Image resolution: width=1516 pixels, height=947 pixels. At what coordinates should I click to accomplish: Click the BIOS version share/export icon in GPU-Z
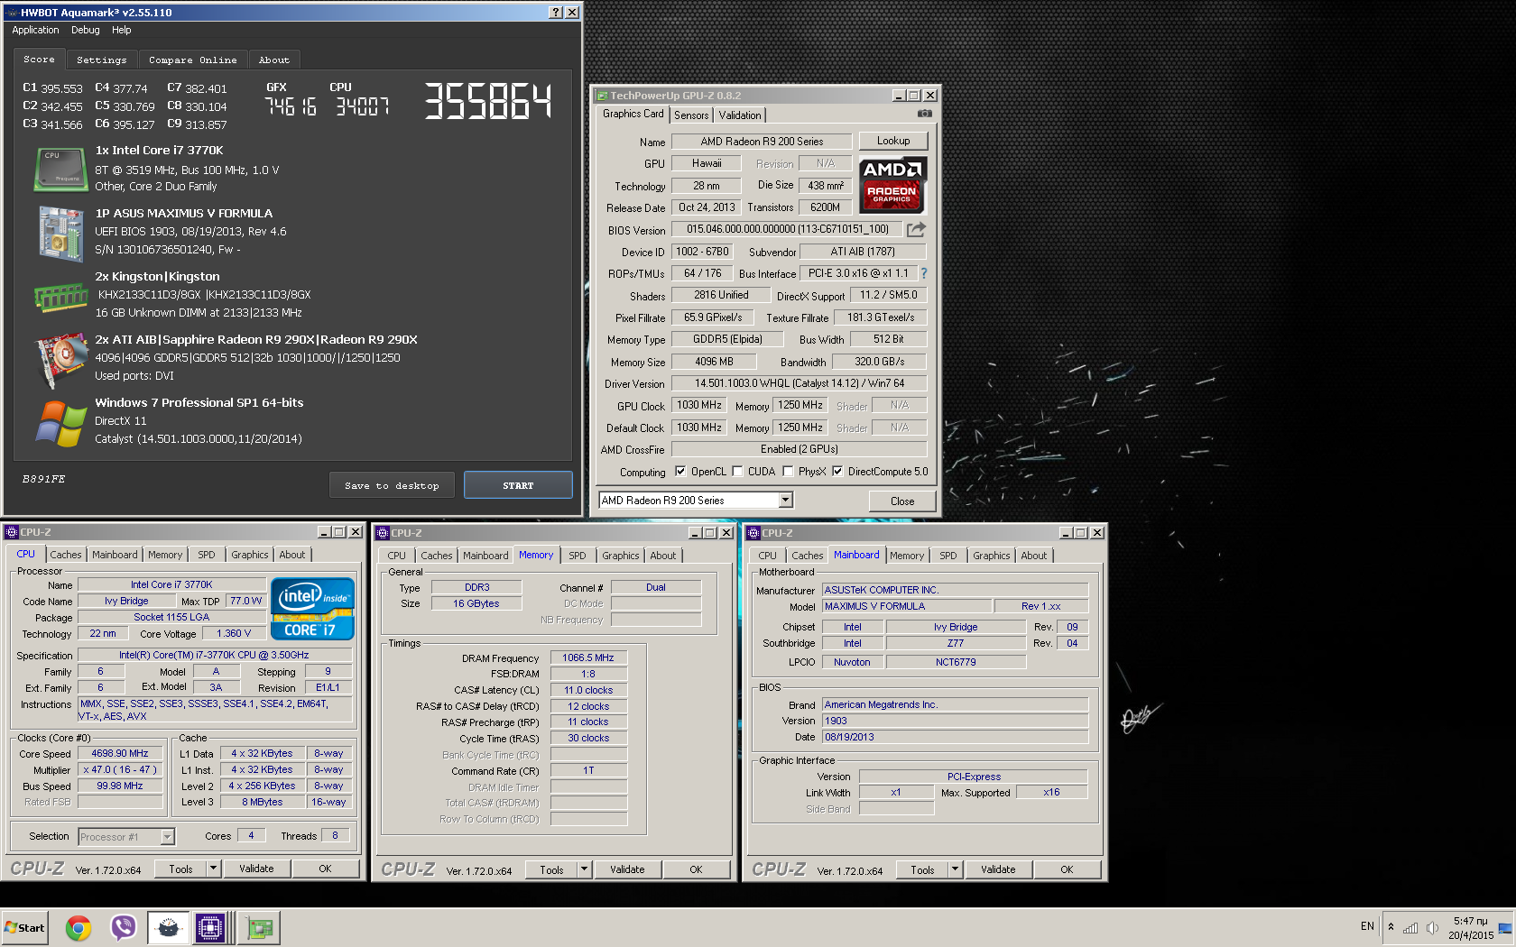click(x=916, y=229)
